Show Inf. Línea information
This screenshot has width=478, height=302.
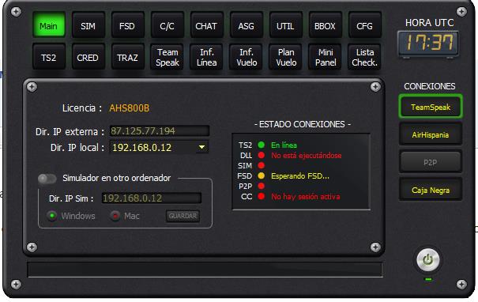206,57
